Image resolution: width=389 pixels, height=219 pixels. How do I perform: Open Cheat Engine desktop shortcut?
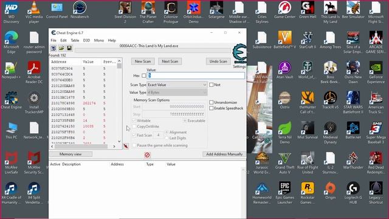(11, 100)
